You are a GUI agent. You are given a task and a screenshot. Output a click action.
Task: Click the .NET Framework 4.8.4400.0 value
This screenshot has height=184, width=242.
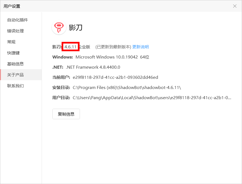tap(93, 67)
